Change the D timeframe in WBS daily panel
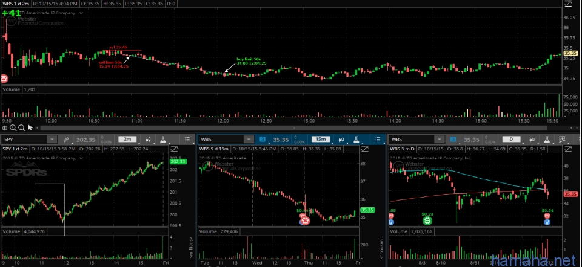The image size is (582, 267). [511, 140]
